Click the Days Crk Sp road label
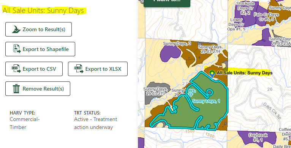 click(x=272, y=111)
